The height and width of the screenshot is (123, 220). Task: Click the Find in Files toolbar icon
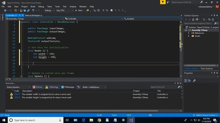click(x=88, y=11)
